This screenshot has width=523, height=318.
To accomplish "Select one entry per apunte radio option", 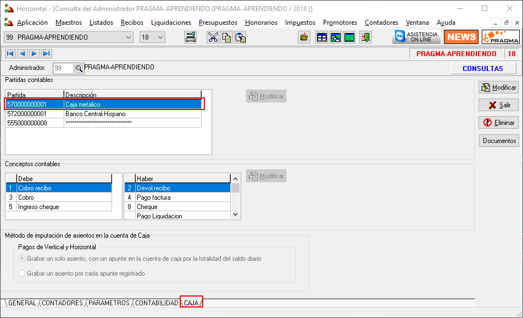I will click(21, 273).
